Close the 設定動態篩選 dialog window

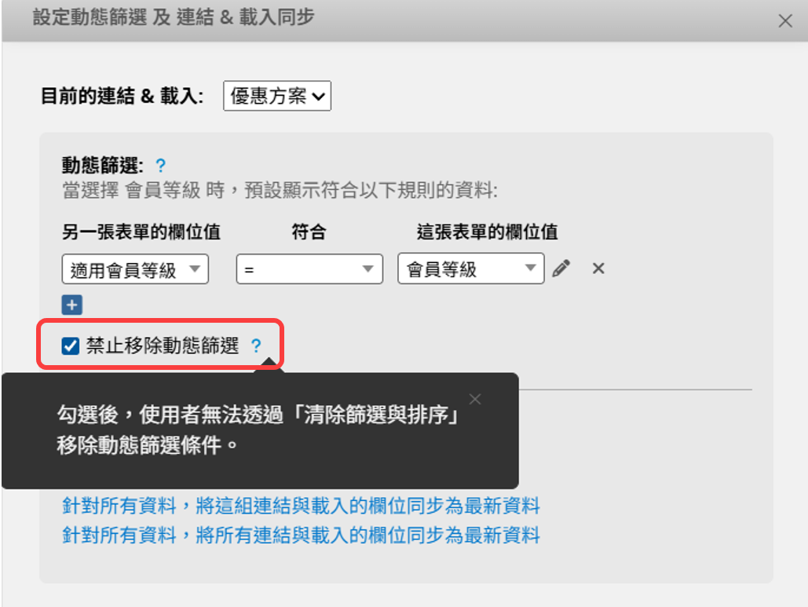click(785, 21)
